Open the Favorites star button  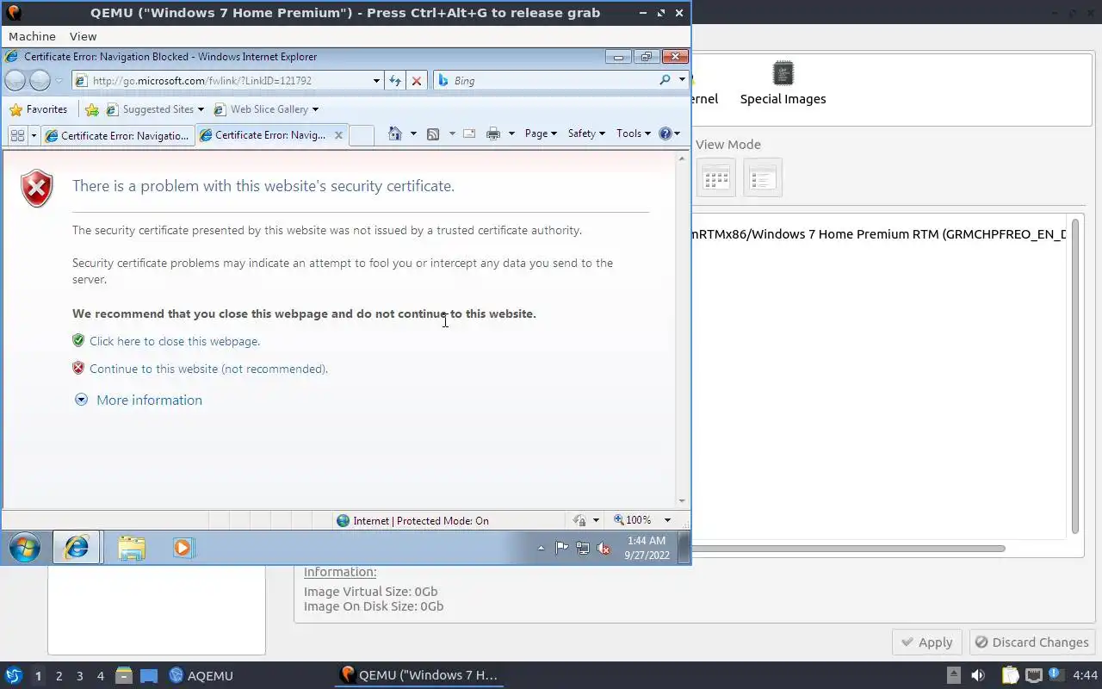(38, 109)
